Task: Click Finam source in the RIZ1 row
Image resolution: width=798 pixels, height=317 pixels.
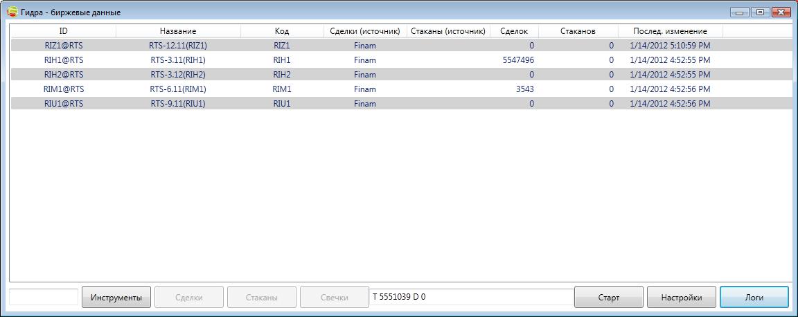Action: 365,45
